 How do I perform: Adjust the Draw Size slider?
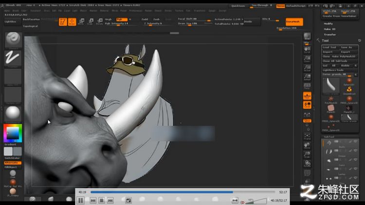tap(195, 24)
